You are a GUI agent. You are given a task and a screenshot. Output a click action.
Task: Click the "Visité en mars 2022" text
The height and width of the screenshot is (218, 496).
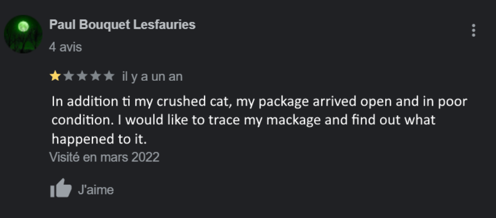click(104, 157)
